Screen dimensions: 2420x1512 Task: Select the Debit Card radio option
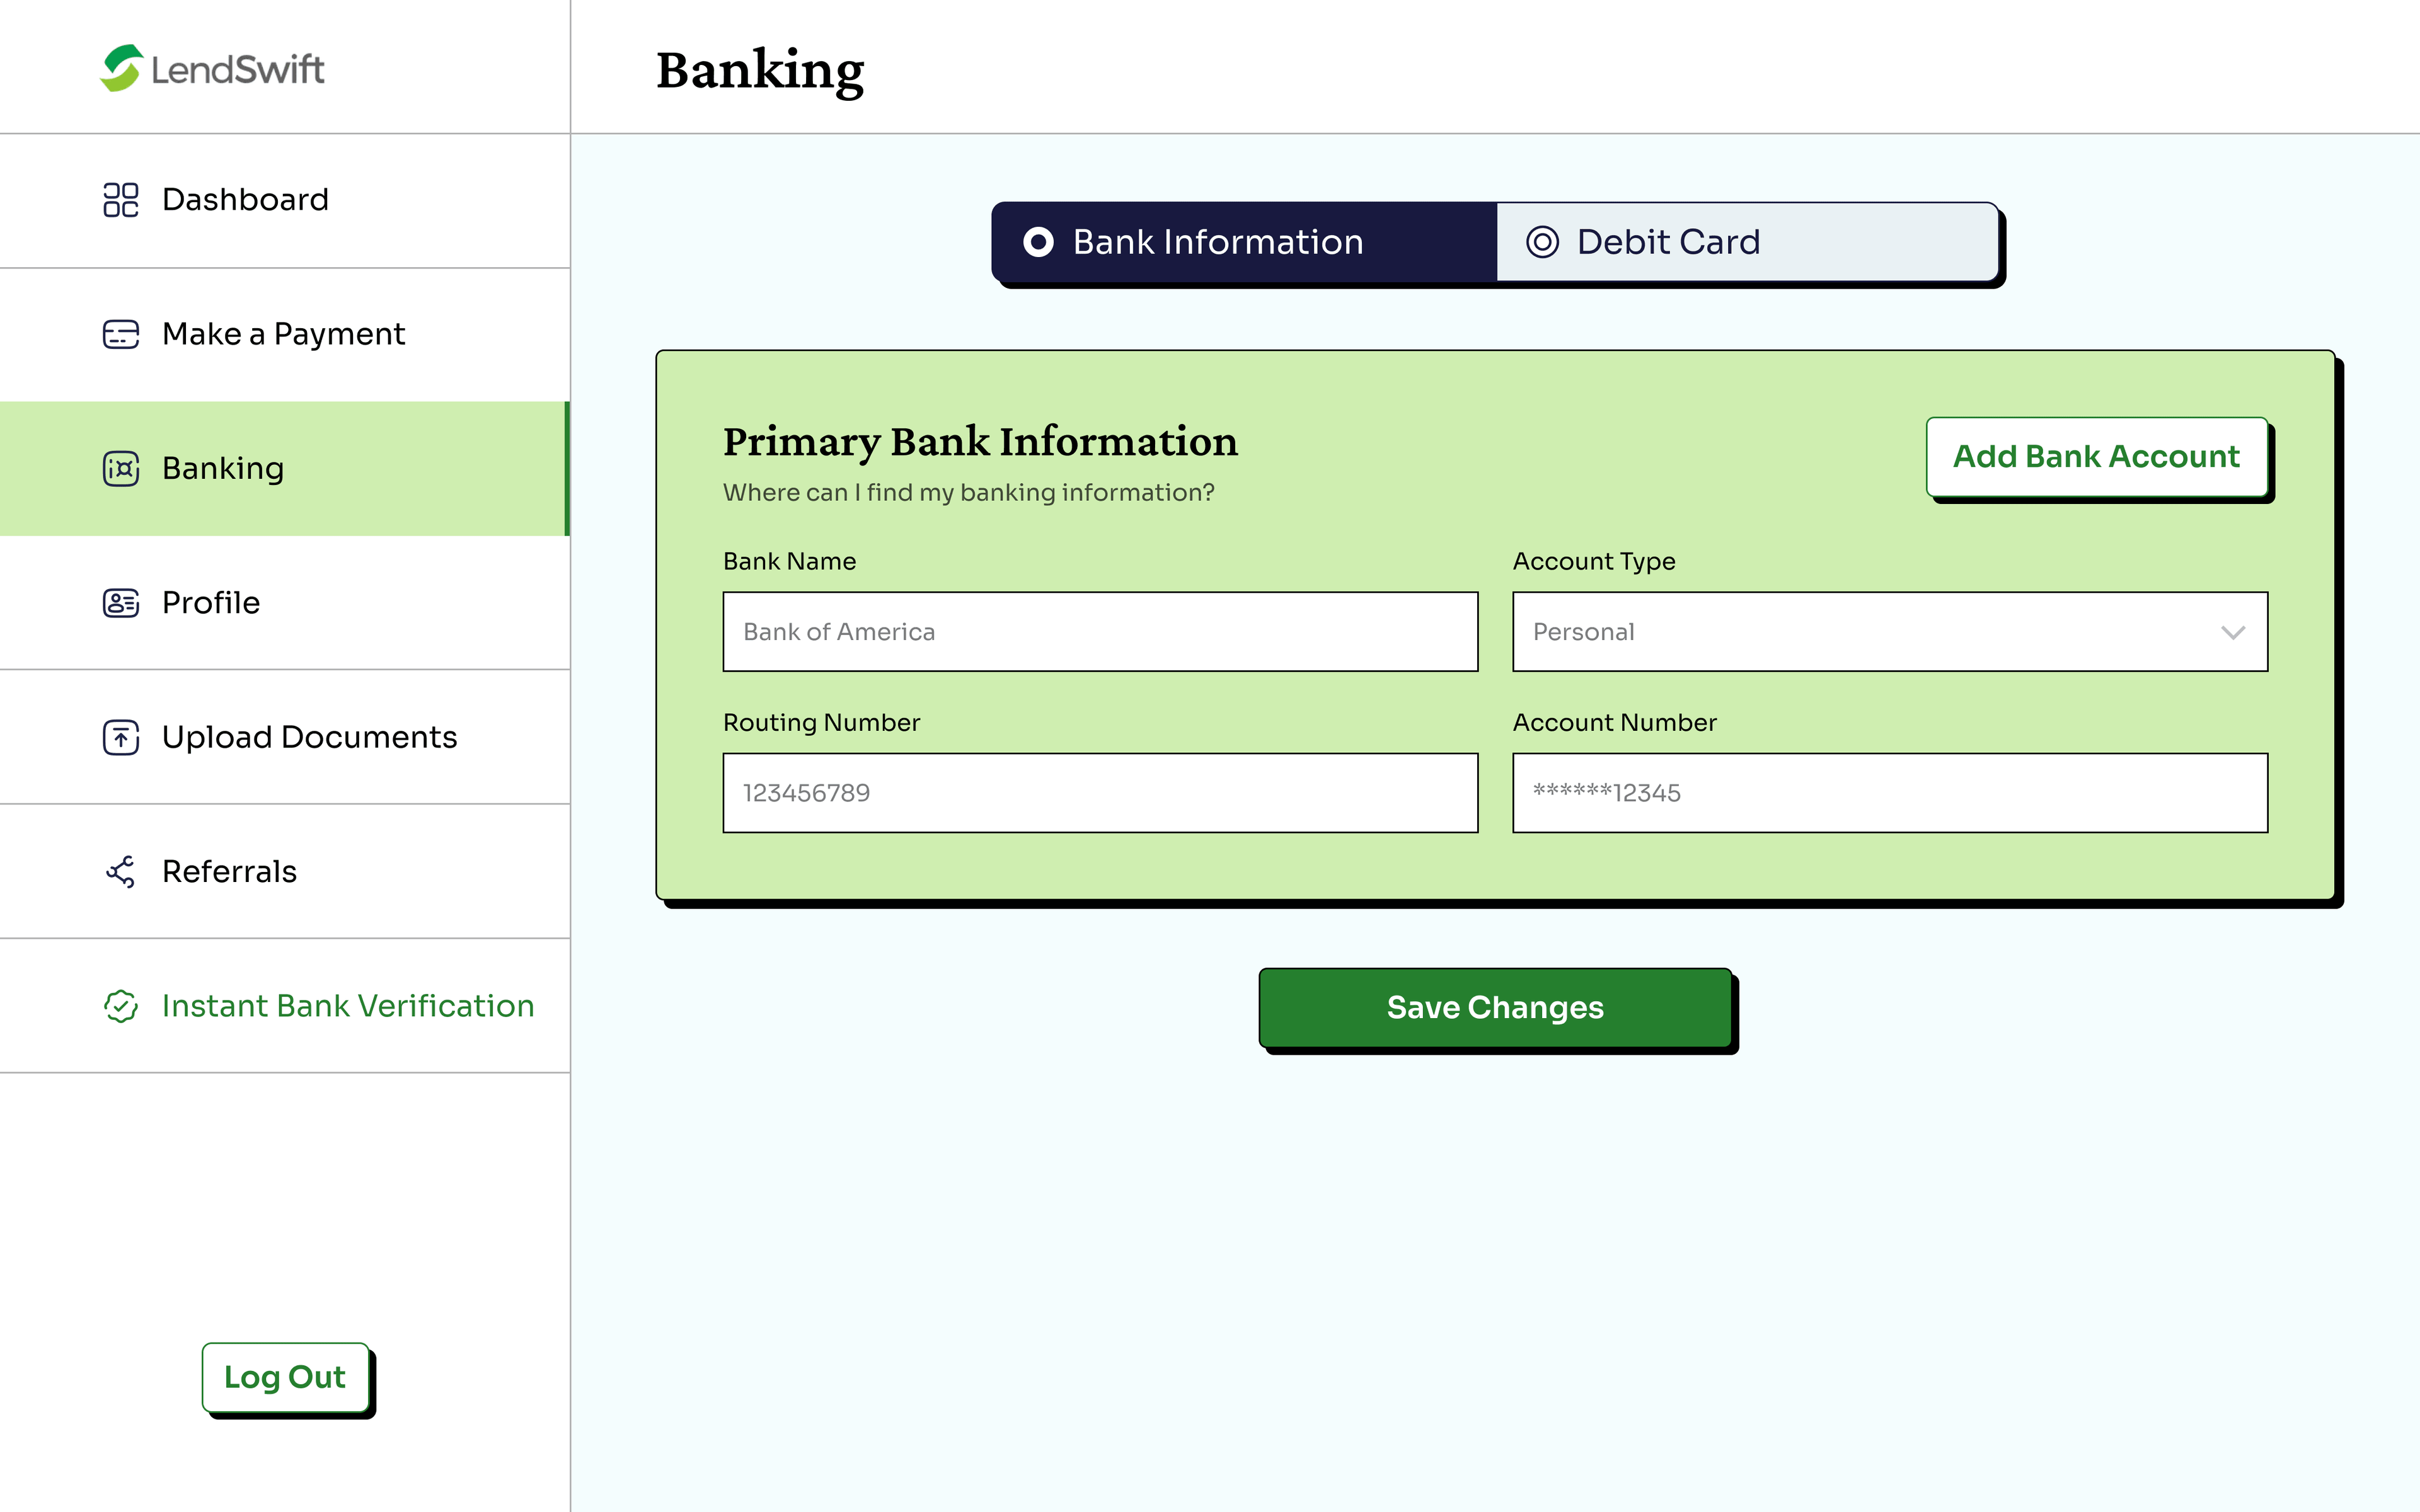[x=1747, y=242]
